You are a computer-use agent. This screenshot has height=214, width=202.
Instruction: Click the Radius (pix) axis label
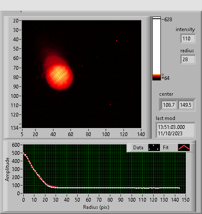pyautogui.click(x=96, y=207)
